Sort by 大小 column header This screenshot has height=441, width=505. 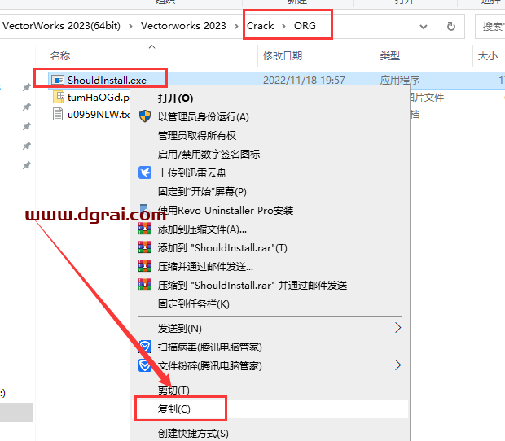pyautogui.click(x=488, y=55)
